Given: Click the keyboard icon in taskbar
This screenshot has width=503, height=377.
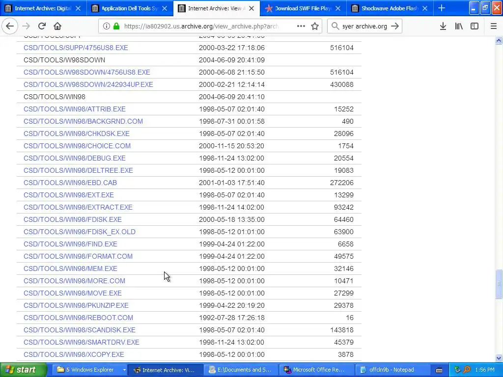Looking at the screenshot, I should (x=439, y=370).
